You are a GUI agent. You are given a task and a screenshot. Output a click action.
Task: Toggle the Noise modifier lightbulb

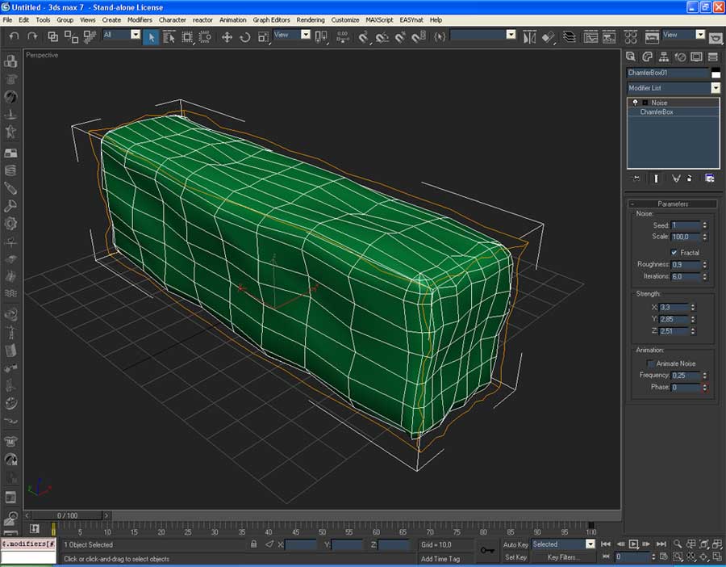(636, 103)
